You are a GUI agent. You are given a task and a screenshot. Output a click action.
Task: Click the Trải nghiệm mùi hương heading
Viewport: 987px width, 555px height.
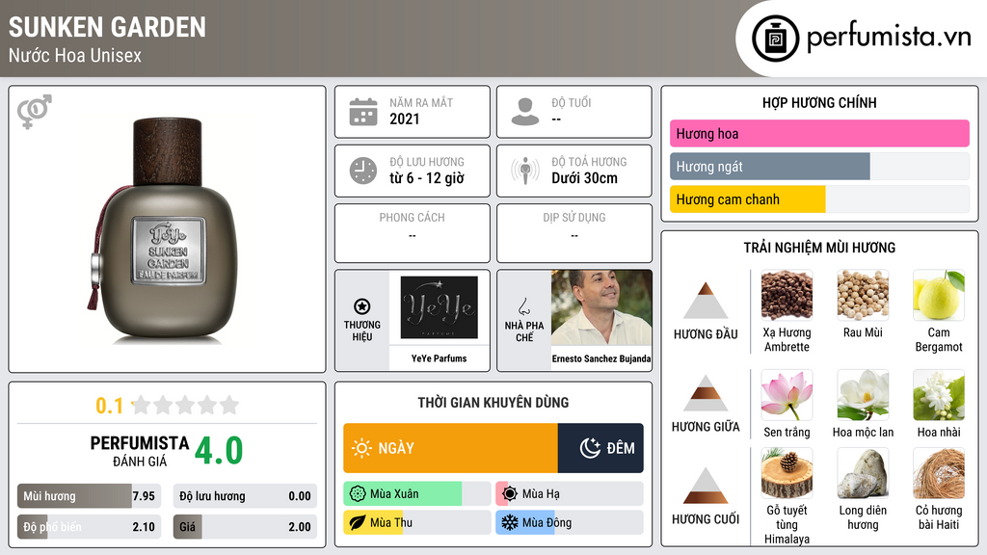[x=819, y=248]
